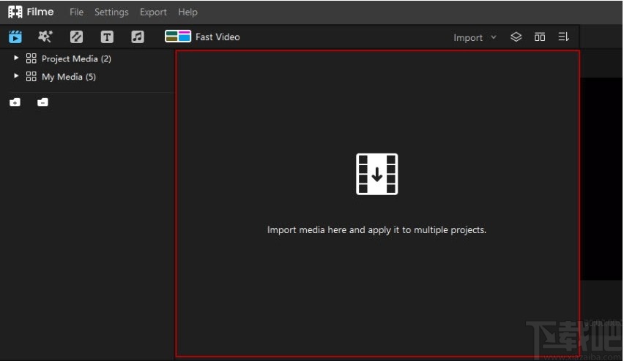The height and width of the screenshot is (361, 624).
Task: Click the Fast Video template icon
Action: coord(178,37)
